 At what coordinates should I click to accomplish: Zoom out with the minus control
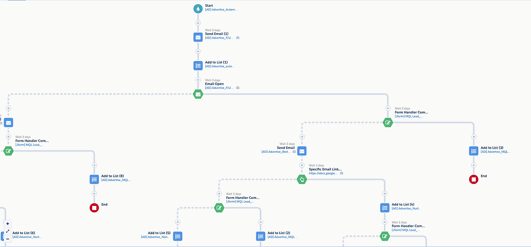coord(7,239)
